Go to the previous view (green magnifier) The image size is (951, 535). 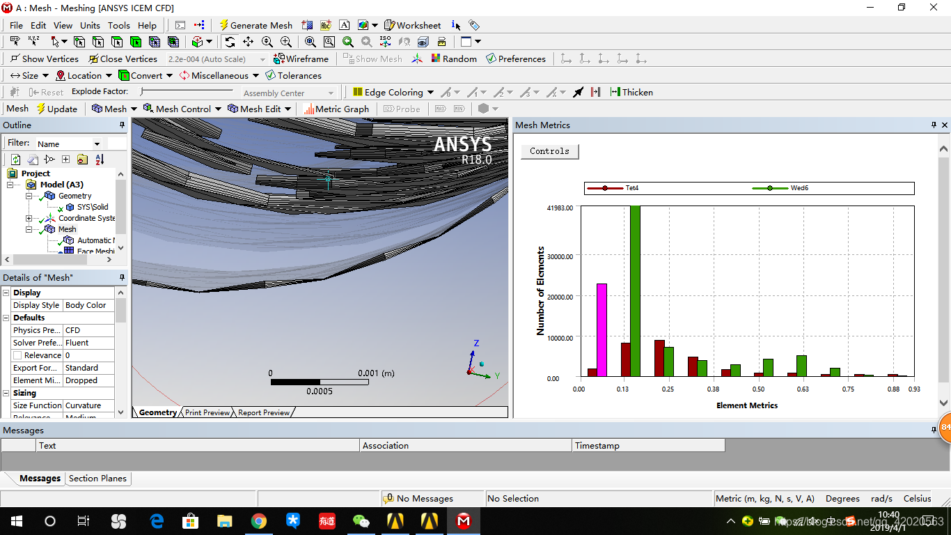pyautogui.click(x=348, y=42)
